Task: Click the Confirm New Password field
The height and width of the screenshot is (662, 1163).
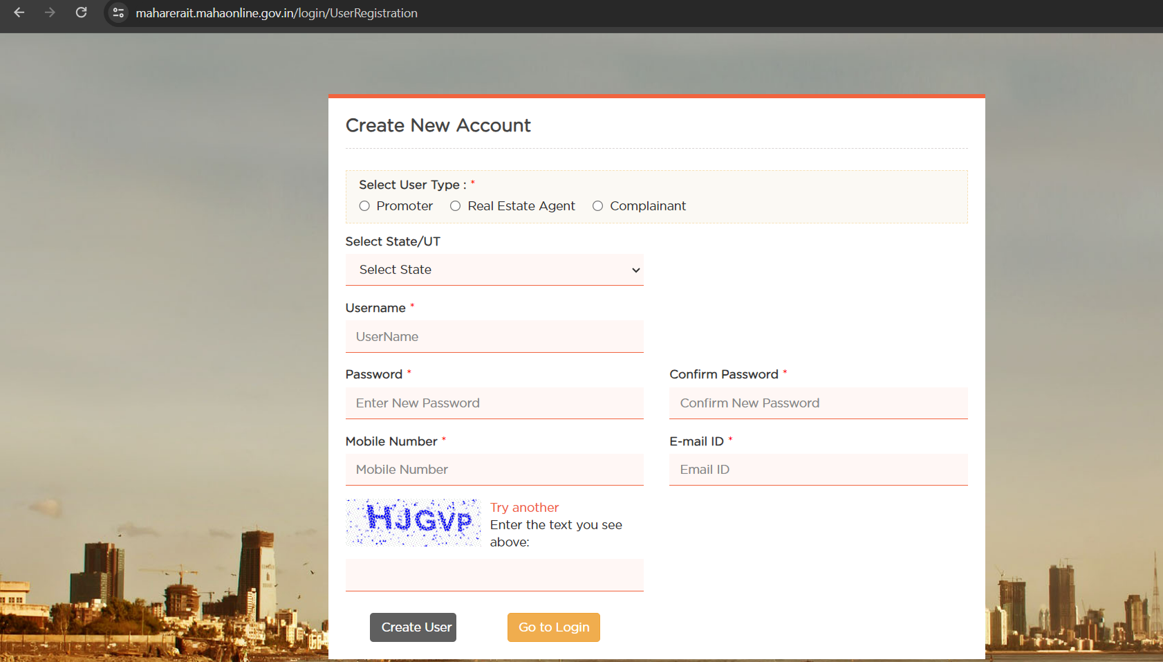Action: tap(818, 403)
